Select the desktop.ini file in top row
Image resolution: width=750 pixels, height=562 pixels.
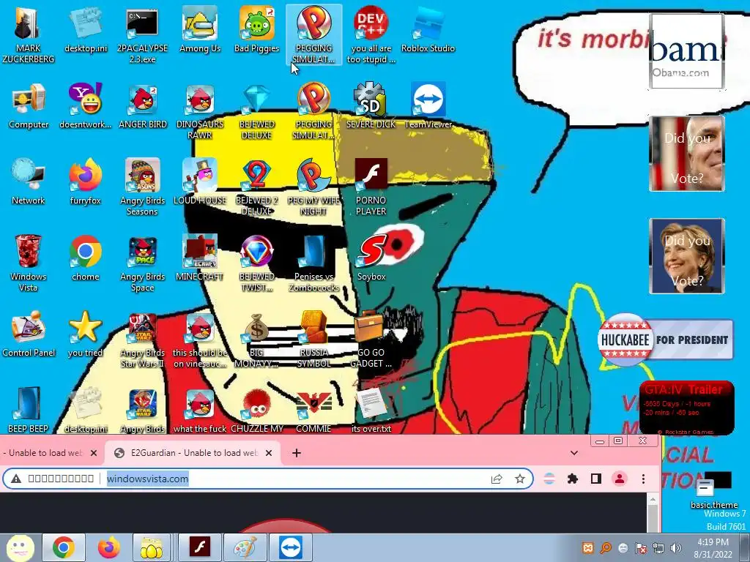(x=86, y=29)
